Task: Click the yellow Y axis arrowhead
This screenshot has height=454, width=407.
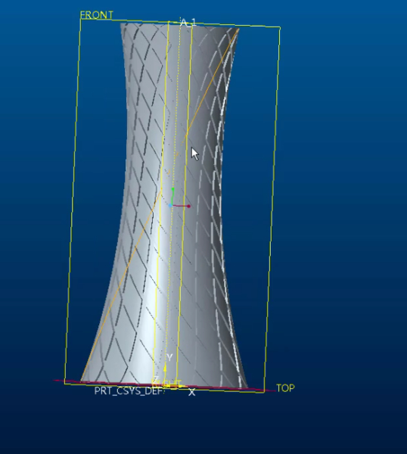Action: (165, 368)
